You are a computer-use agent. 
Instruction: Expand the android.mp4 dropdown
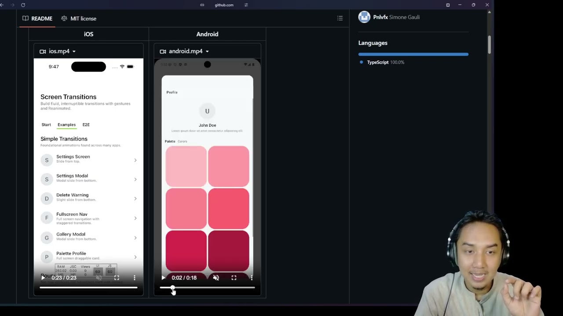(x=207, y=51)
